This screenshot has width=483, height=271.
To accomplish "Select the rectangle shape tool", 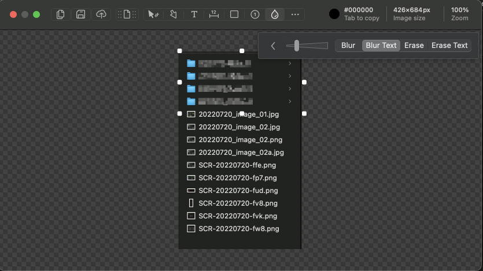I will pos(234,14).
